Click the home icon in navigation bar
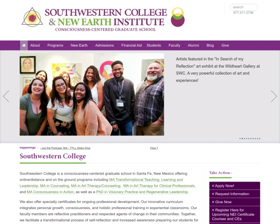This screenshot has height=224, width=280. click(24, 45)
